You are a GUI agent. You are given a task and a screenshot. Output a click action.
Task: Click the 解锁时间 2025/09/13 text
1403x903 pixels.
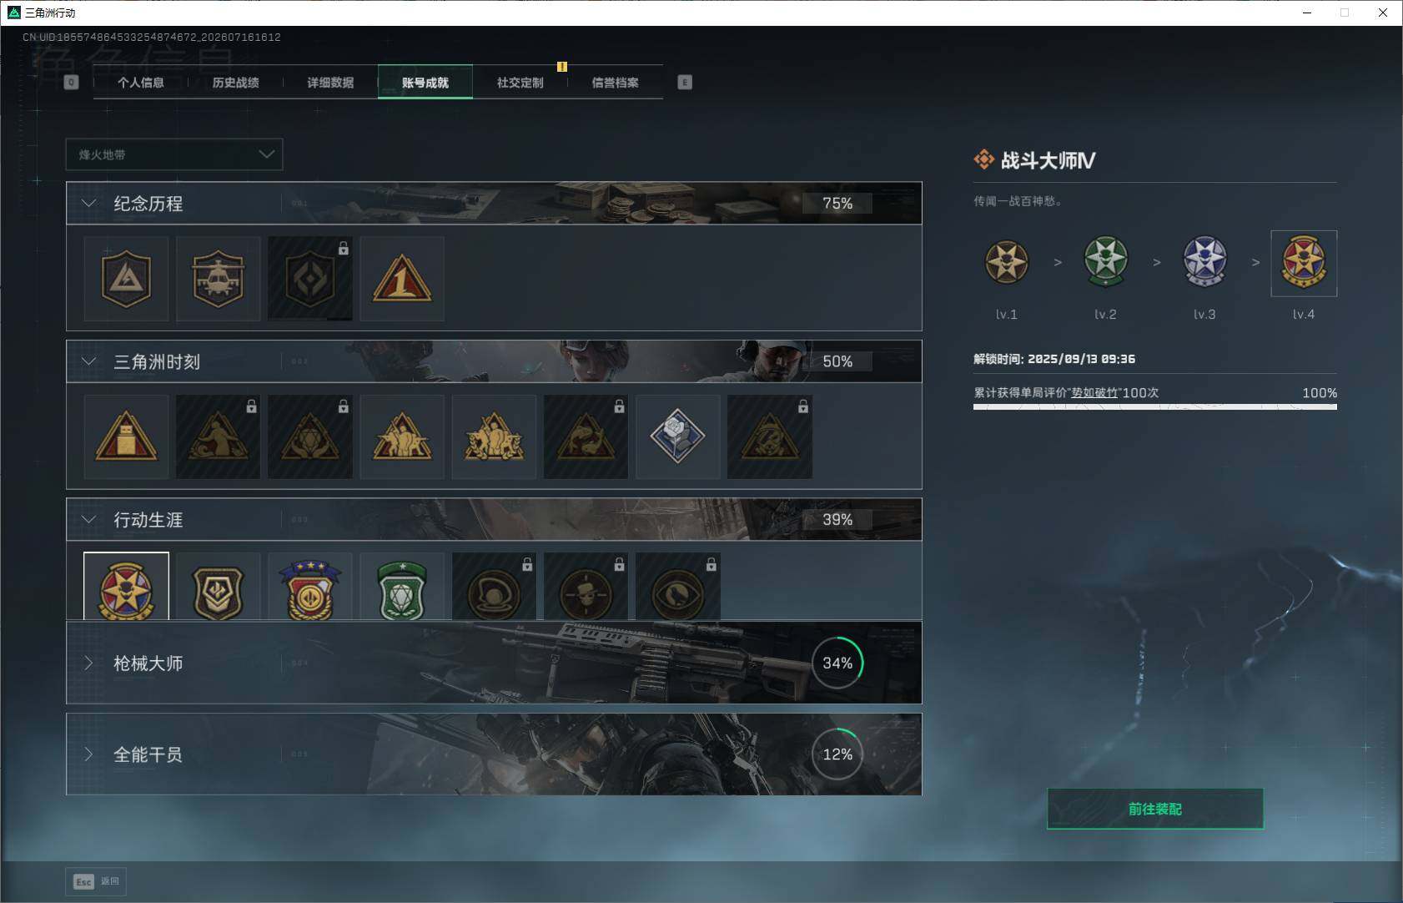(1054, 359)
